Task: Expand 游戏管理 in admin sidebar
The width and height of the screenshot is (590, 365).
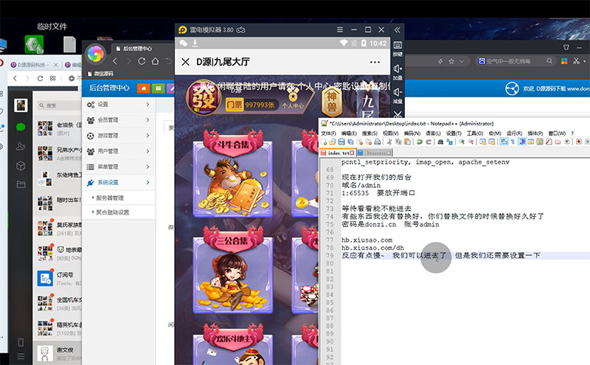Action: (119, 136)
